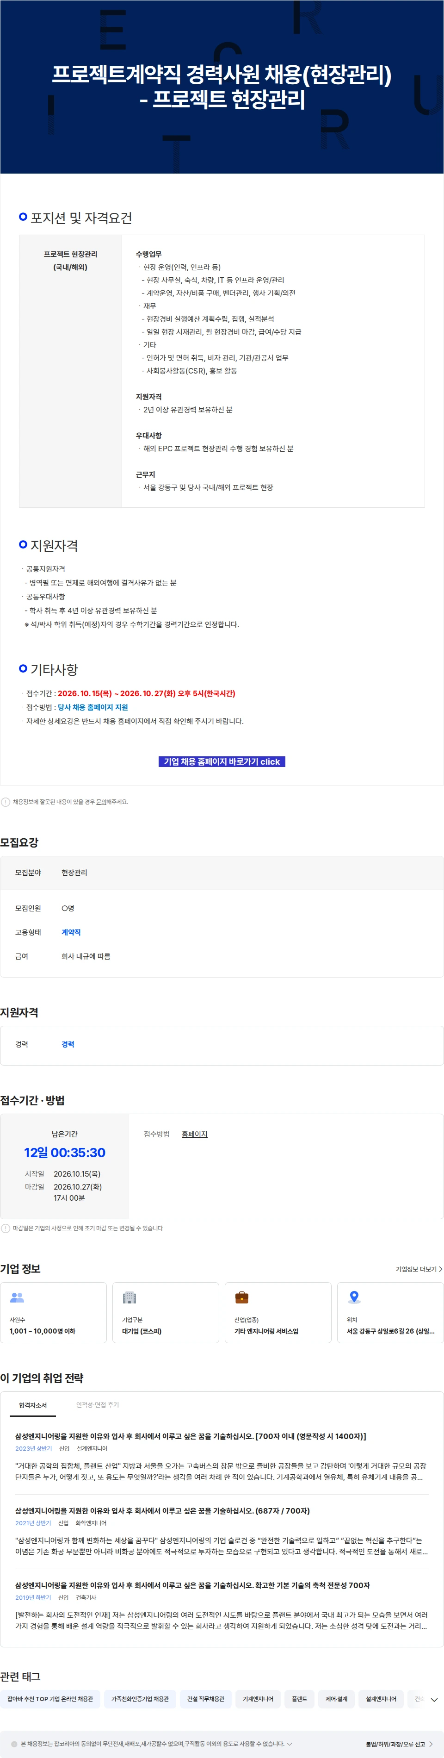Click the 사원수 1,001 ~ 10,000명 이하 card text

pyautogui.click(x=42, y=1332)
